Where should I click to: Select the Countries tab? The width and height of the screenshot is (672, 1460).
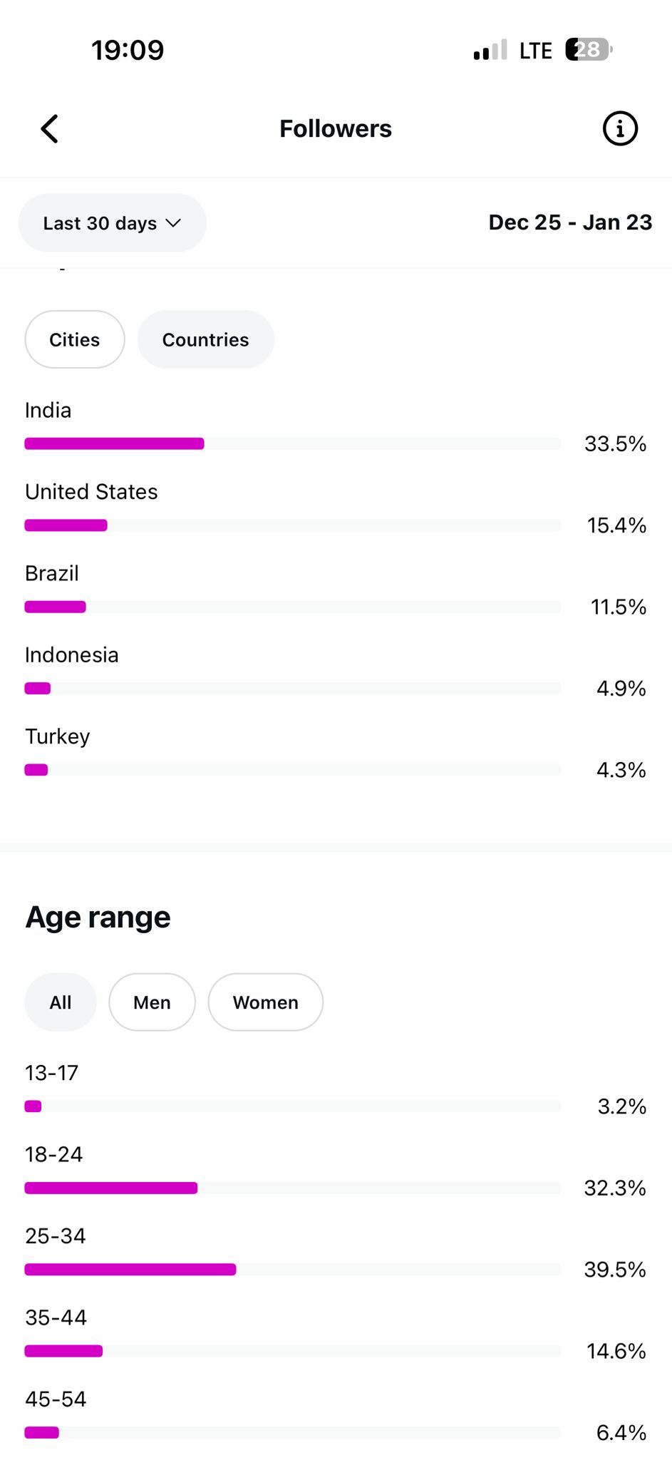205,339
